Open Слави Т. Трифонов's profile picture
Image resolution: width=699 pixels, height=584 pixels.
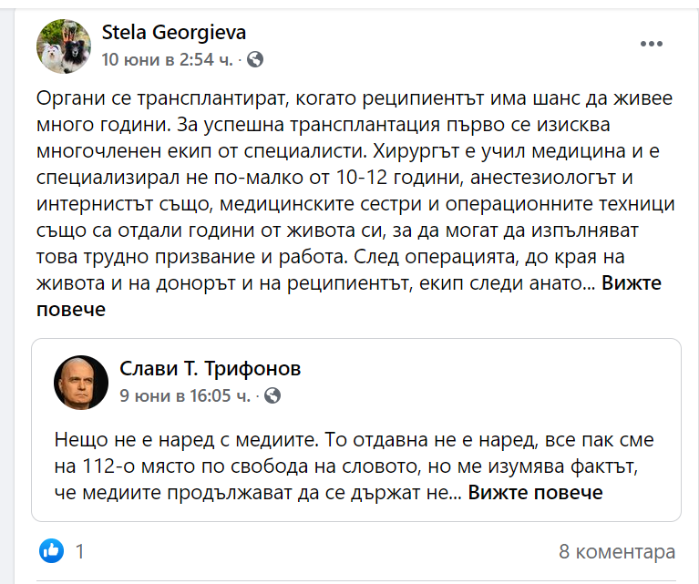pyautogui.click(x=81, y=382)
